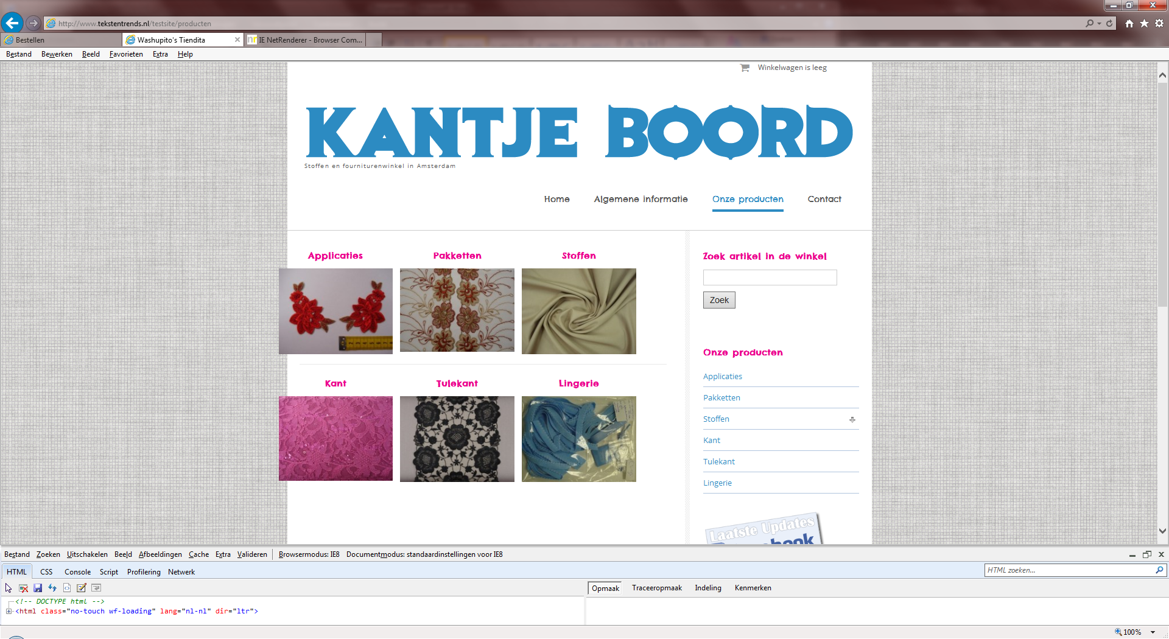Click the developer tools refresh arrows icon
1169x639 pixels.
pos(52,588)
